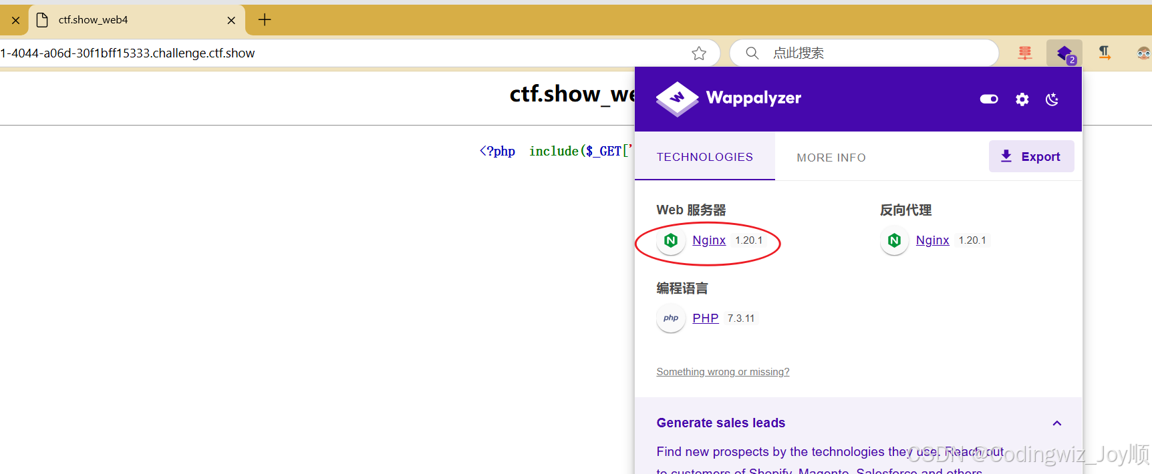Click PHP version 7.3.11 text

pyautogui.click(x=740, y=318)
